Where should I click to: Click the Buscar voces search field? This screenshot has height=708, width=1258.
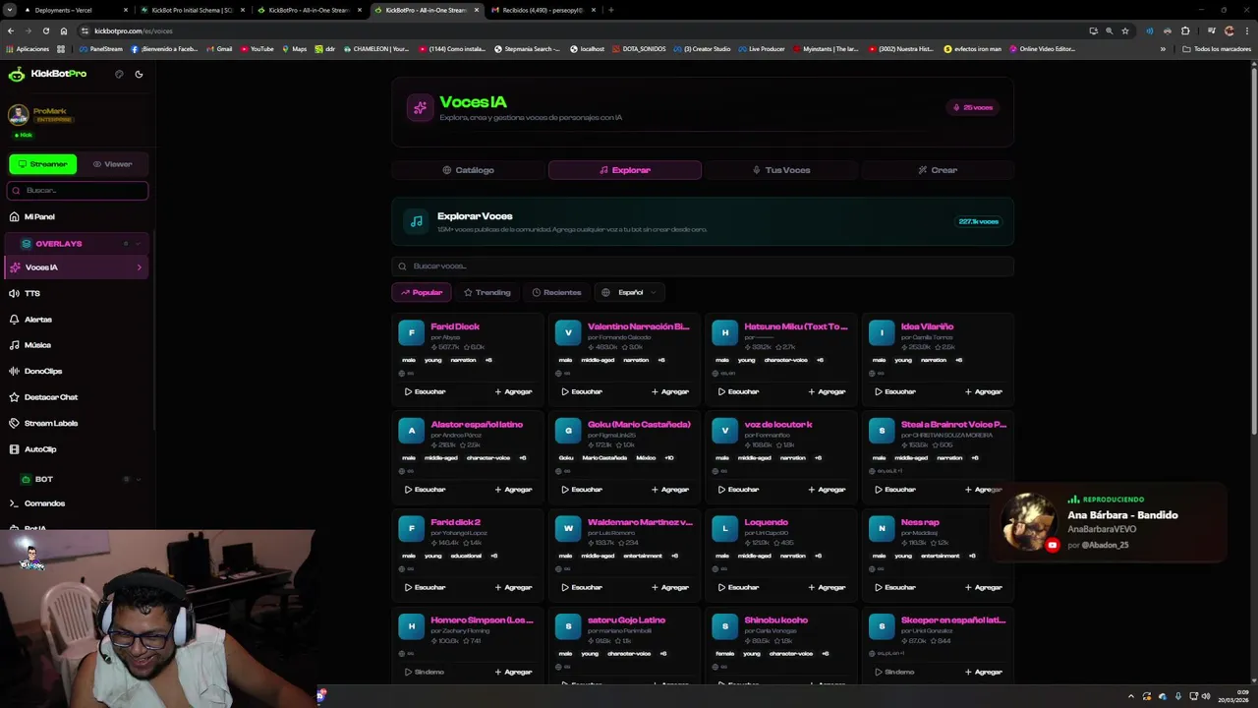(x=702, y=265)
